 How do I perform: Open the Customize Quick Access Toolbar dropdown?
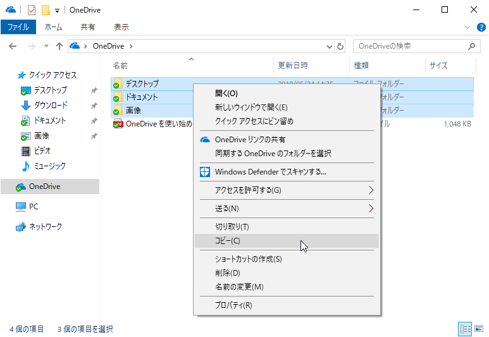click(x=57, y=11)
